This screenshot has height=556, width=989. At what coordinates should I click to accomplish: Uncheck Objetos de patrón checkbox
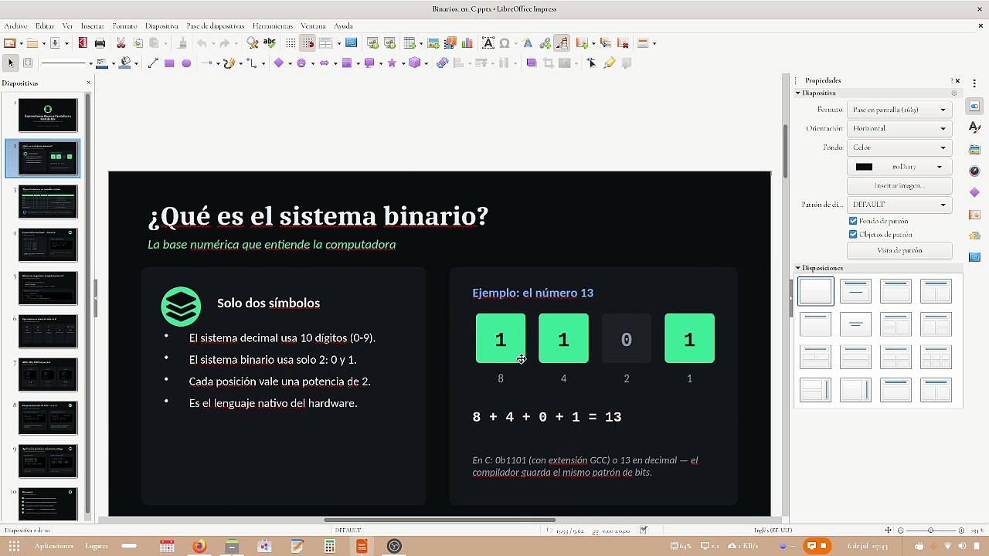[x=853, y=234]
